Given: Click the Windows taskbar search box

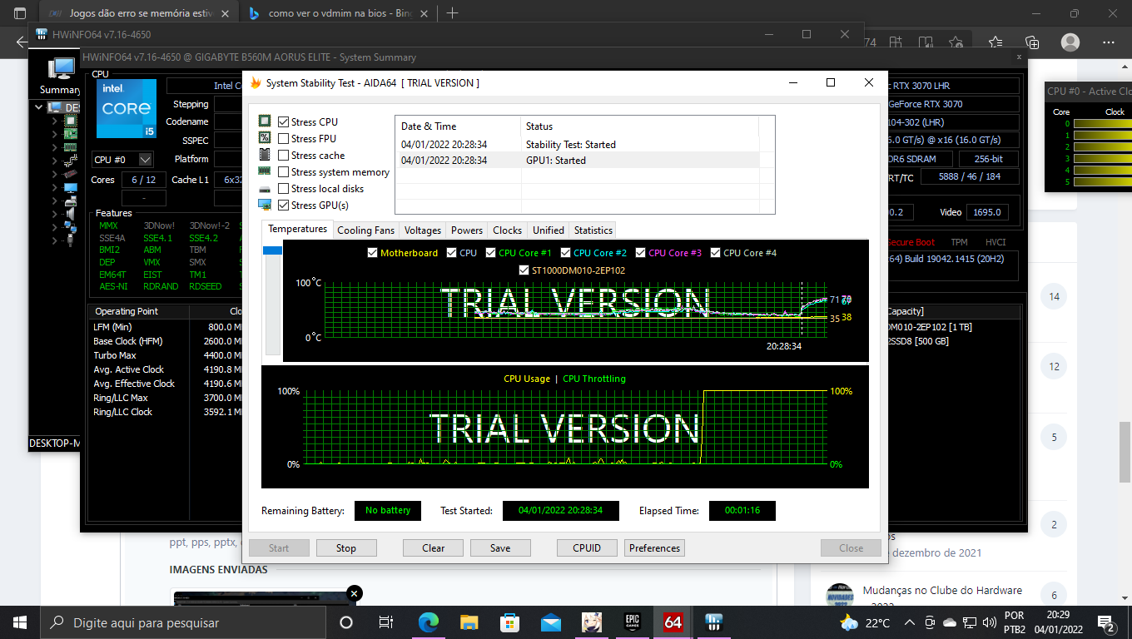Looking at the screenshot, I should (x=183, y=622).
